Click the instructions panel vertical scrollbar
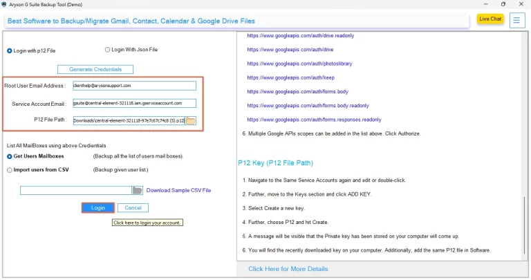The height and width of the screenshot is (280, 531). [525, 225]
